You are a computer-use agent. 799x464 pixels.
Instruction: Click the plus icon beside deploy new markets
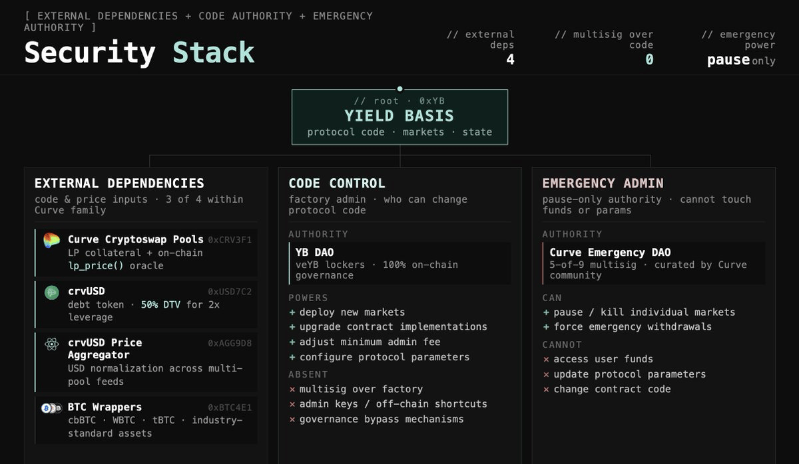[292, 312]
